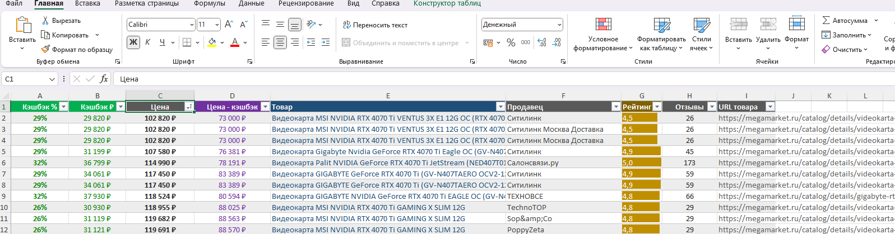Click Удалить cells icon
This screenshot has width=895, height=234.
coord(768,24)
